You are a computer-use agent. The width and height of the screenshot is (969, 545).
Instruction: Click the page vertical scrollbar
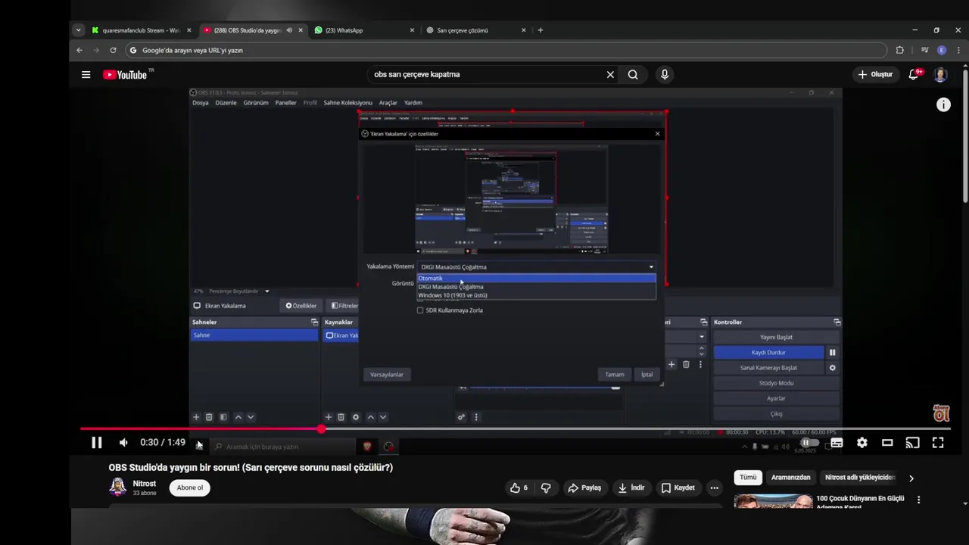pyautogui.click(x=965, y=136)
